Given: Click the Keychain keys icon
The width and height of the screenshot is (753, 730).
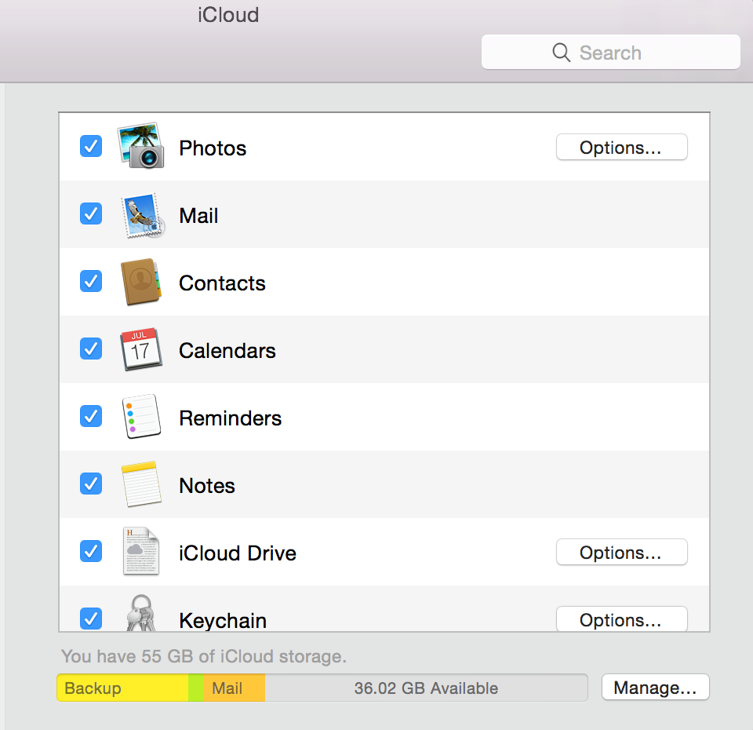Looking at the screenshot, I should coord(141,615).
